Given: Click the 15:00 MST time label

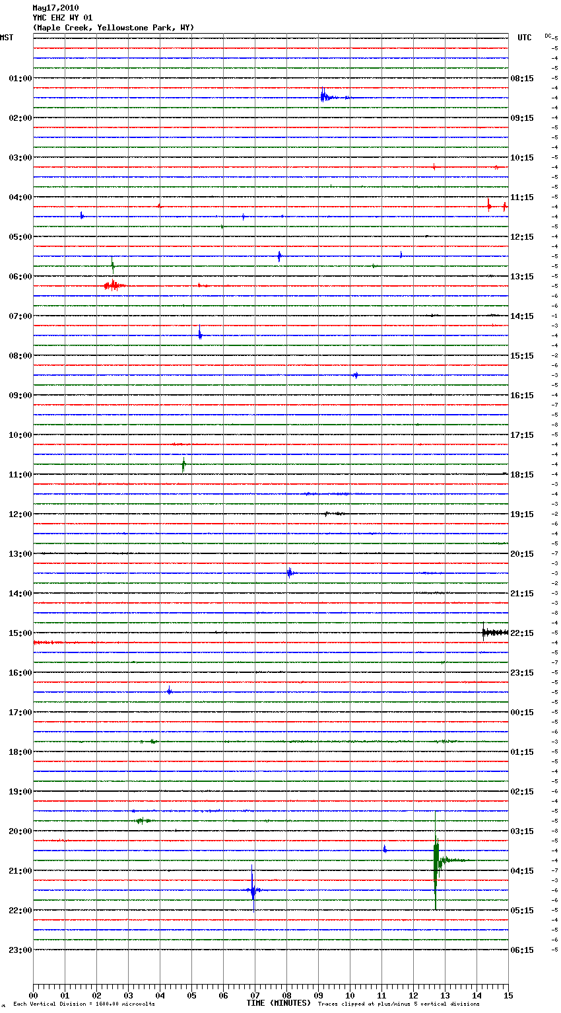Looking at the screenshot, I should (x=20, y=633).
